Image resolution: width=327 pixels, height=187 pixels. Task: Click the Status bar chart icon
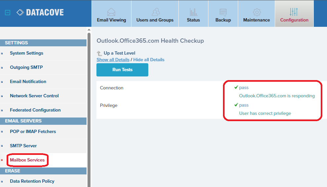(x=193, y=12)
